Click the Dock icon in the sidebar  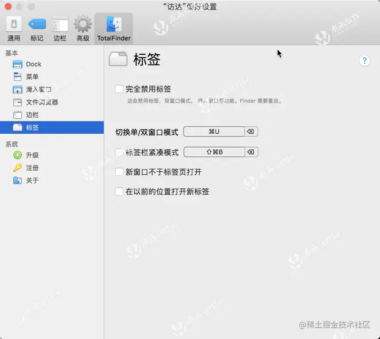[x=17, y=65]
